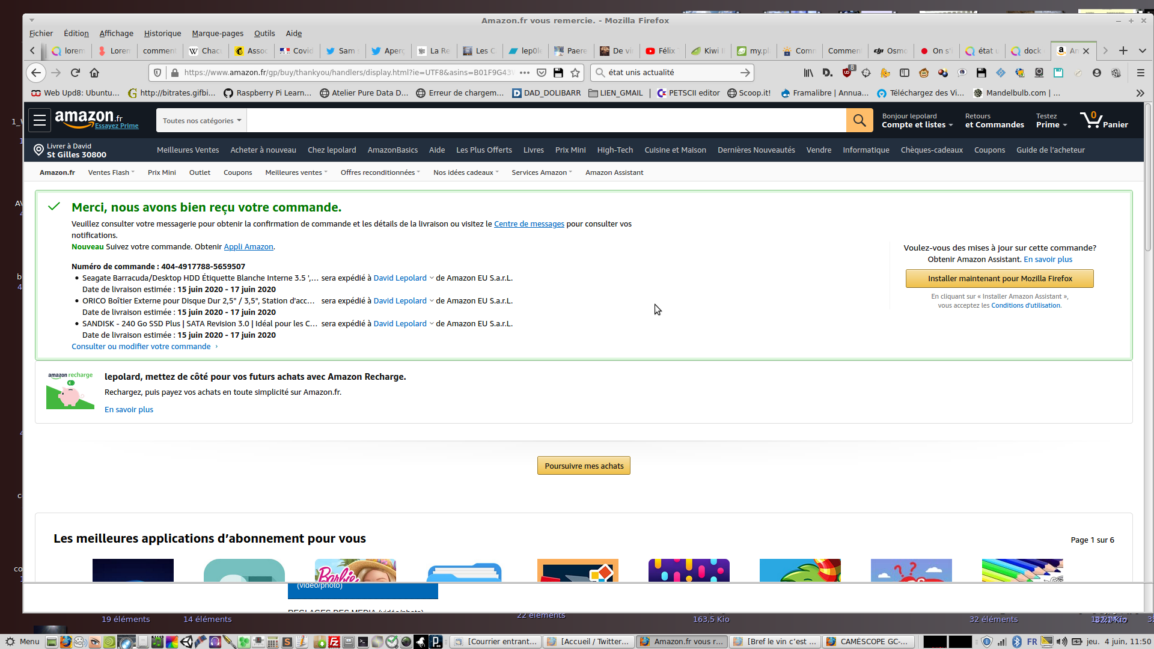Click the Amazon orange search magnifier button

point(859,120)
